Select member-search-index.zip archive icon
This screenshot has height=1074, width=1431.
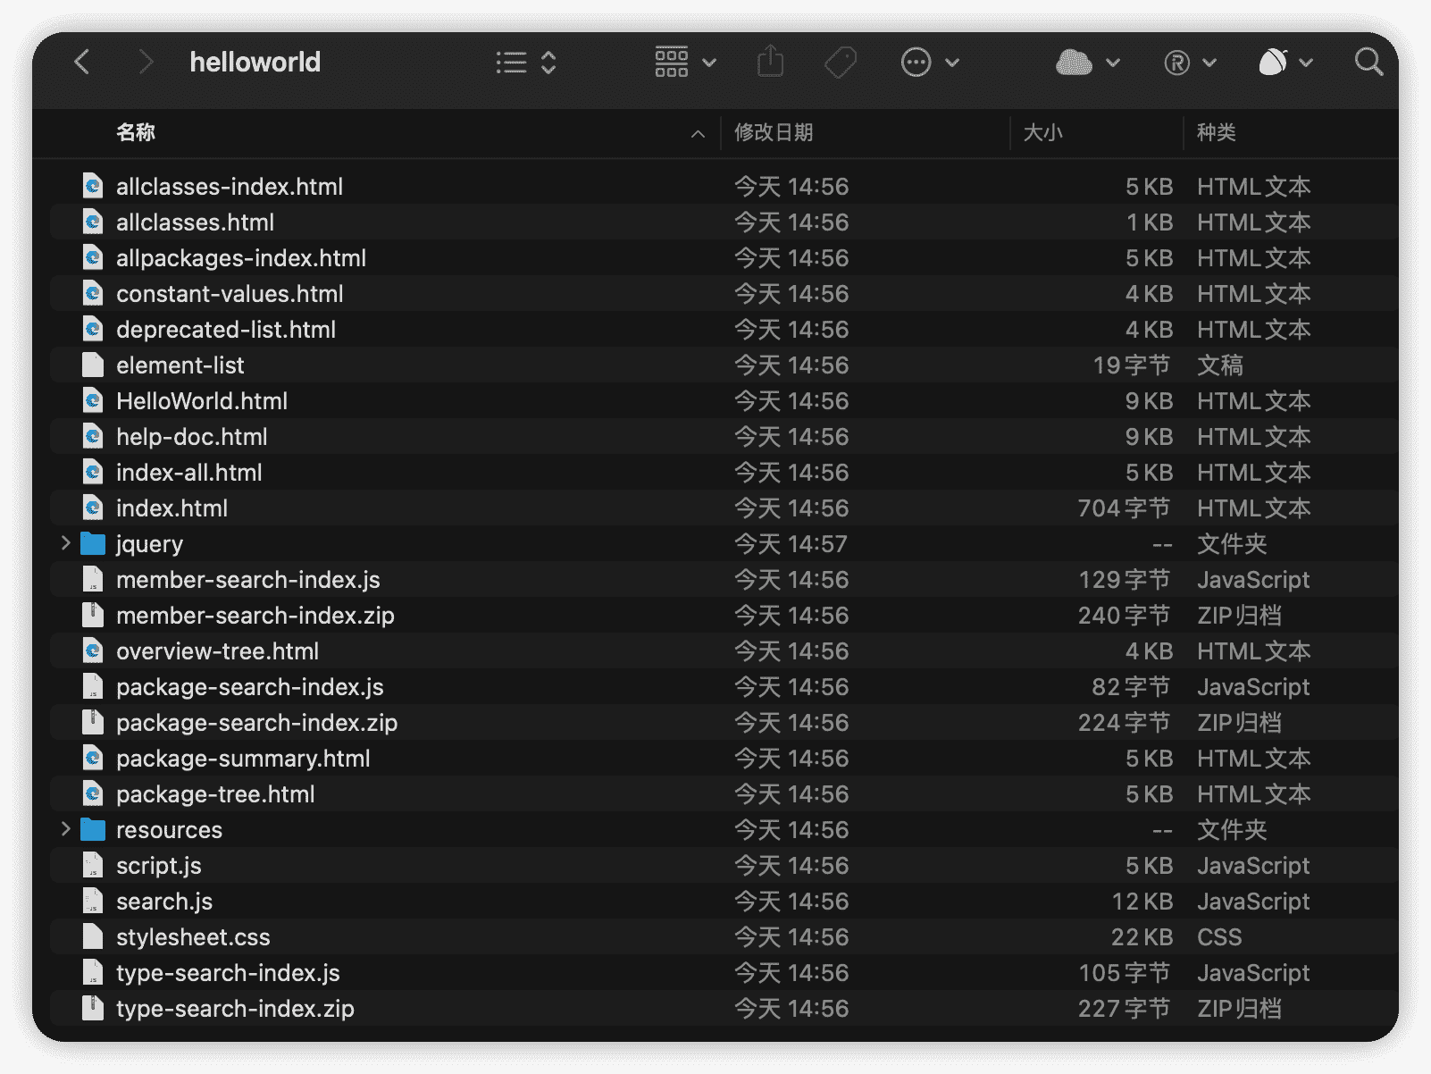[x=93, y=616]
